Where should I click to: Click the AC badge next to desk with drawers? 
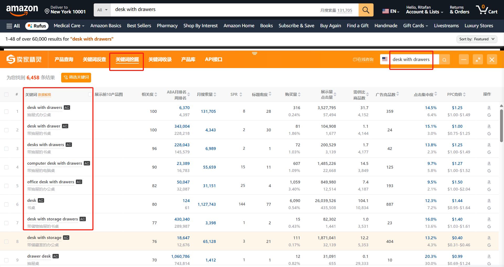67,108
